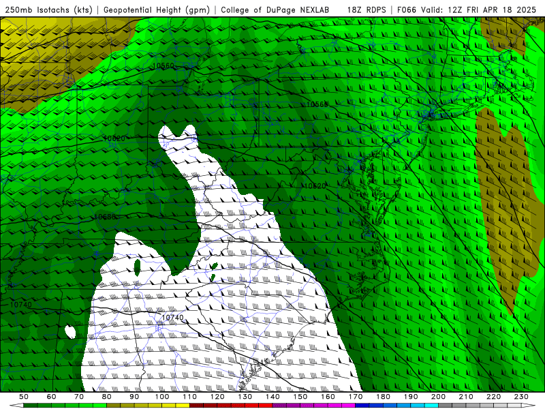Click the color scale value 180

pyautogui.click(x=384, y=397)
